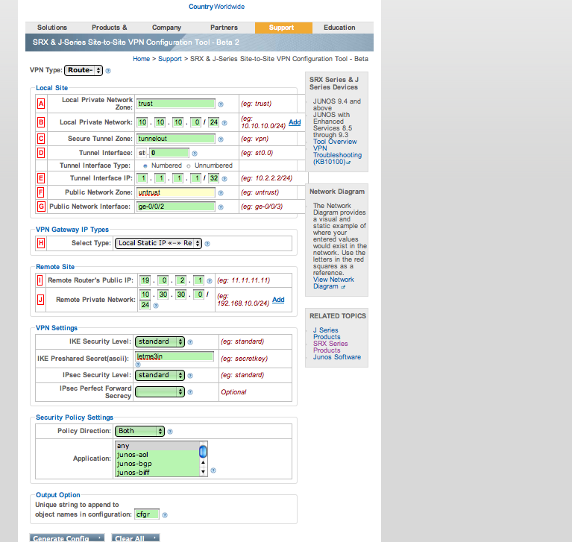Viewport: 572px width, 542px height.
Task: Open help icon next to IKE Security Level
Action: (190, 342)
